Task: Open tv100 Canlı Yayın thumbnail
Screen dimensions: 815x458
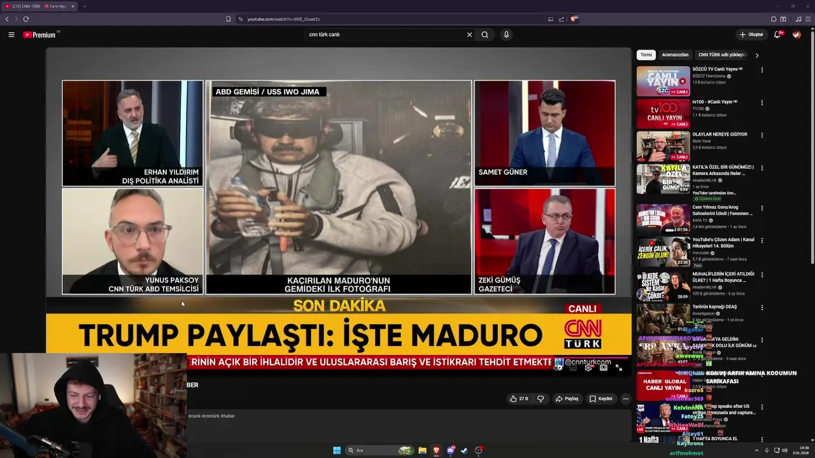Action: coord(663,114)
